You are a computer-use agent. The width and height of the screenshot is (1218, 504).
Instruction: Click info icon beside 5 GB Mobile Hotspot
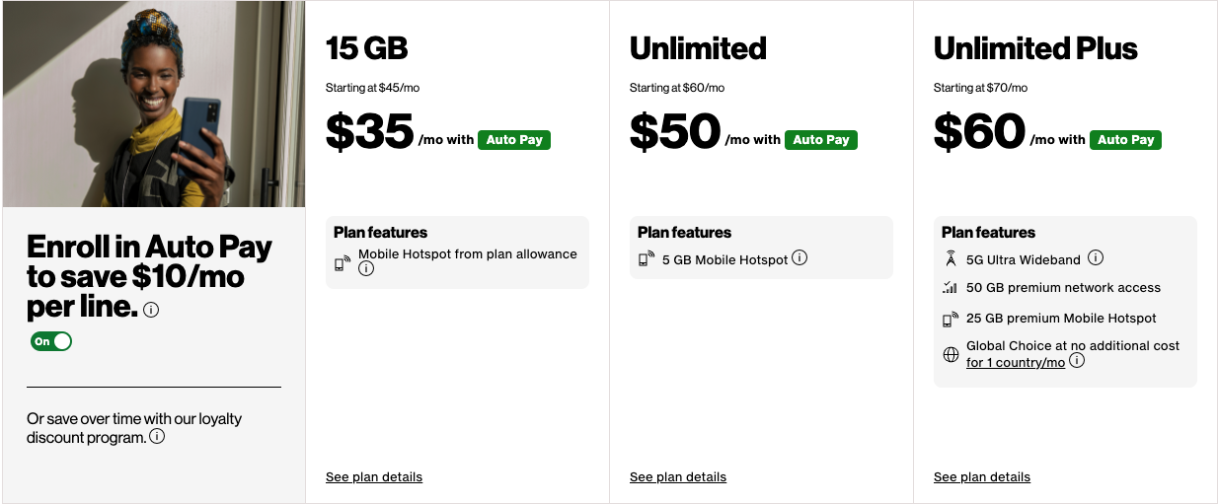point(799,258)
